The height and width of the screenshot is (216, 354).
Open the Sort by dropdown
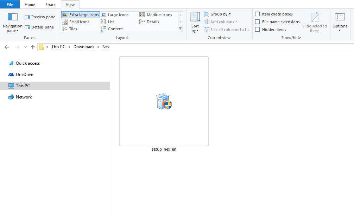(x=195, y=22)
